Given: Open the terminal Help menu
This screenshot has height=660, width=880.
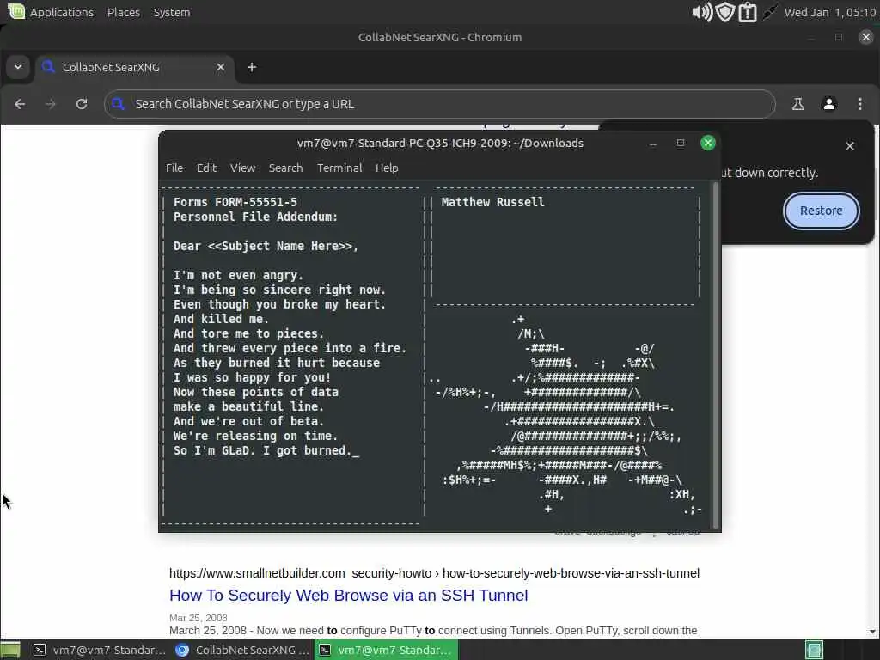Looking at the screenshot, I should (387, 168).
